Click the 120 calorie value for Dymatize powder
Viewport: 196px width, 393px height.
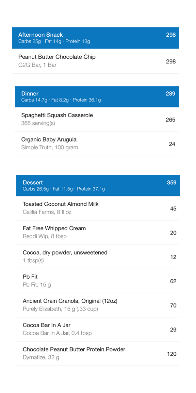pyautogui.click(x=171, y=354)
